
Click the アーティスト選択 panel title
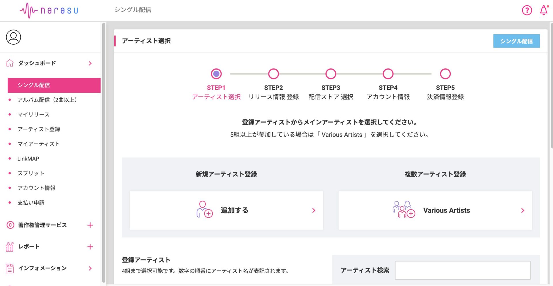point(146,41)
